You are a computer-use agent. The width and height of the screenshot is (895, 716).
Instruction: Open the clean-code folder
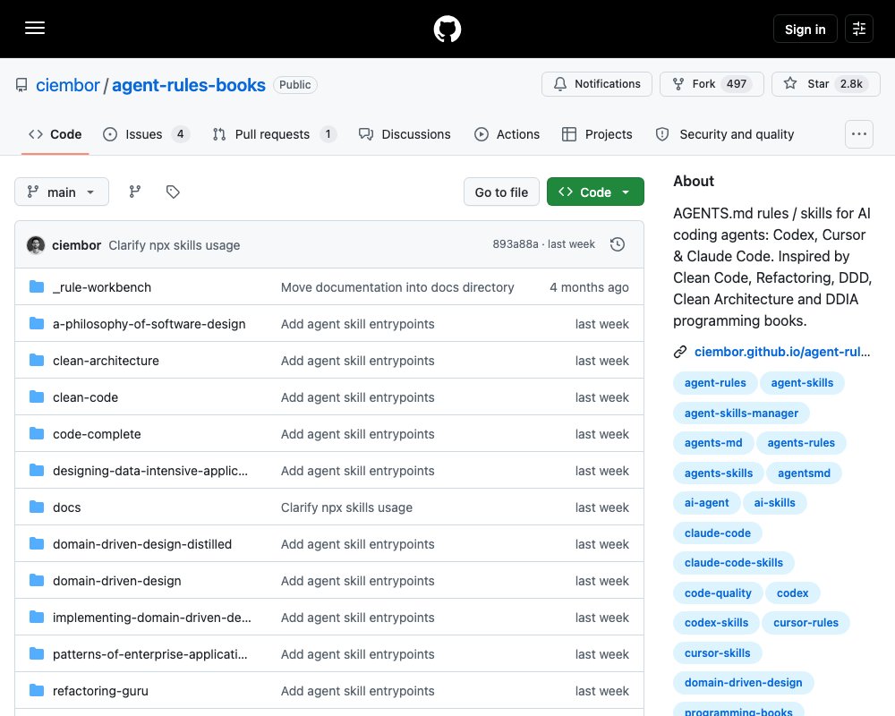coord(85,397)
